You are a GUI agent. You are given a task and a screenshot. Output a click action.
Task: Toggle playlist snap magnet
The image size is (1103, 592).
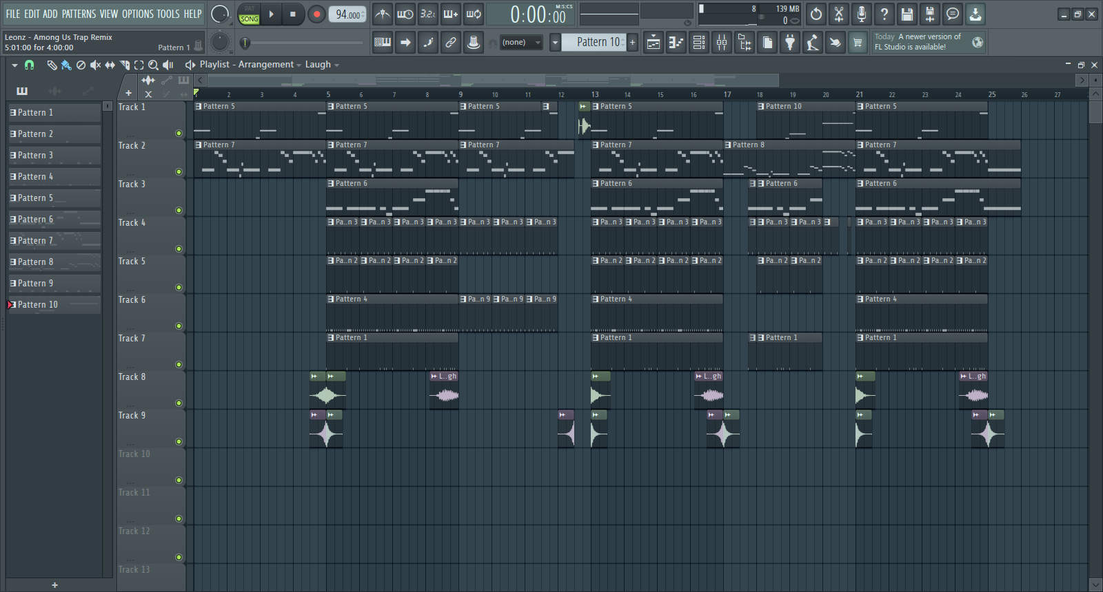[x=29, y=65]
